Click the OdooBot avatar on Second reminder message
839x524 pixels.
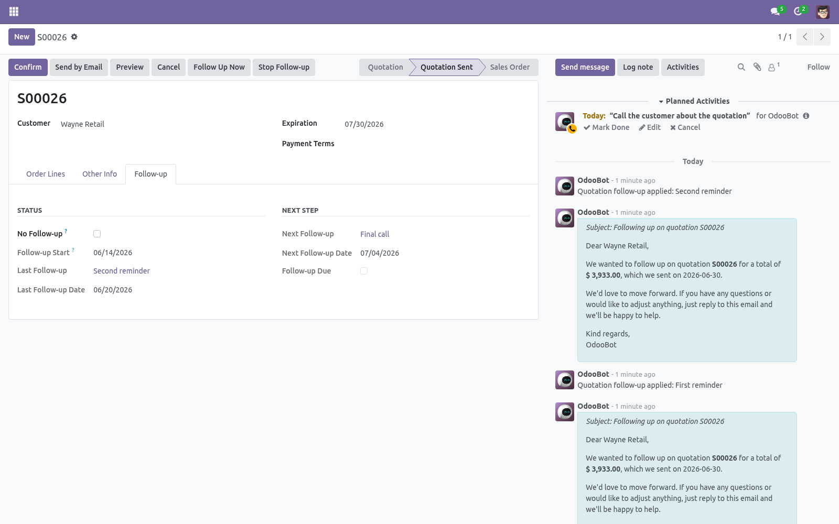[565, 186]
